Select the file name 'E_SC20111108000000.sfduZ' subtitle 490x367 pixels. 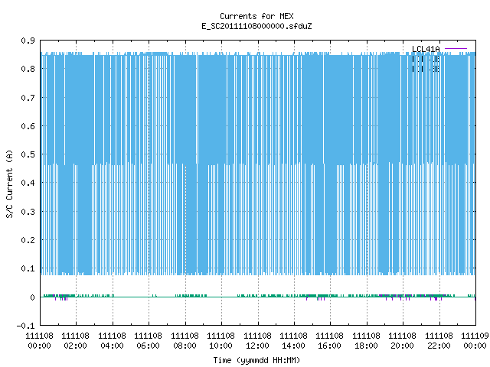(x=256, y=26)
